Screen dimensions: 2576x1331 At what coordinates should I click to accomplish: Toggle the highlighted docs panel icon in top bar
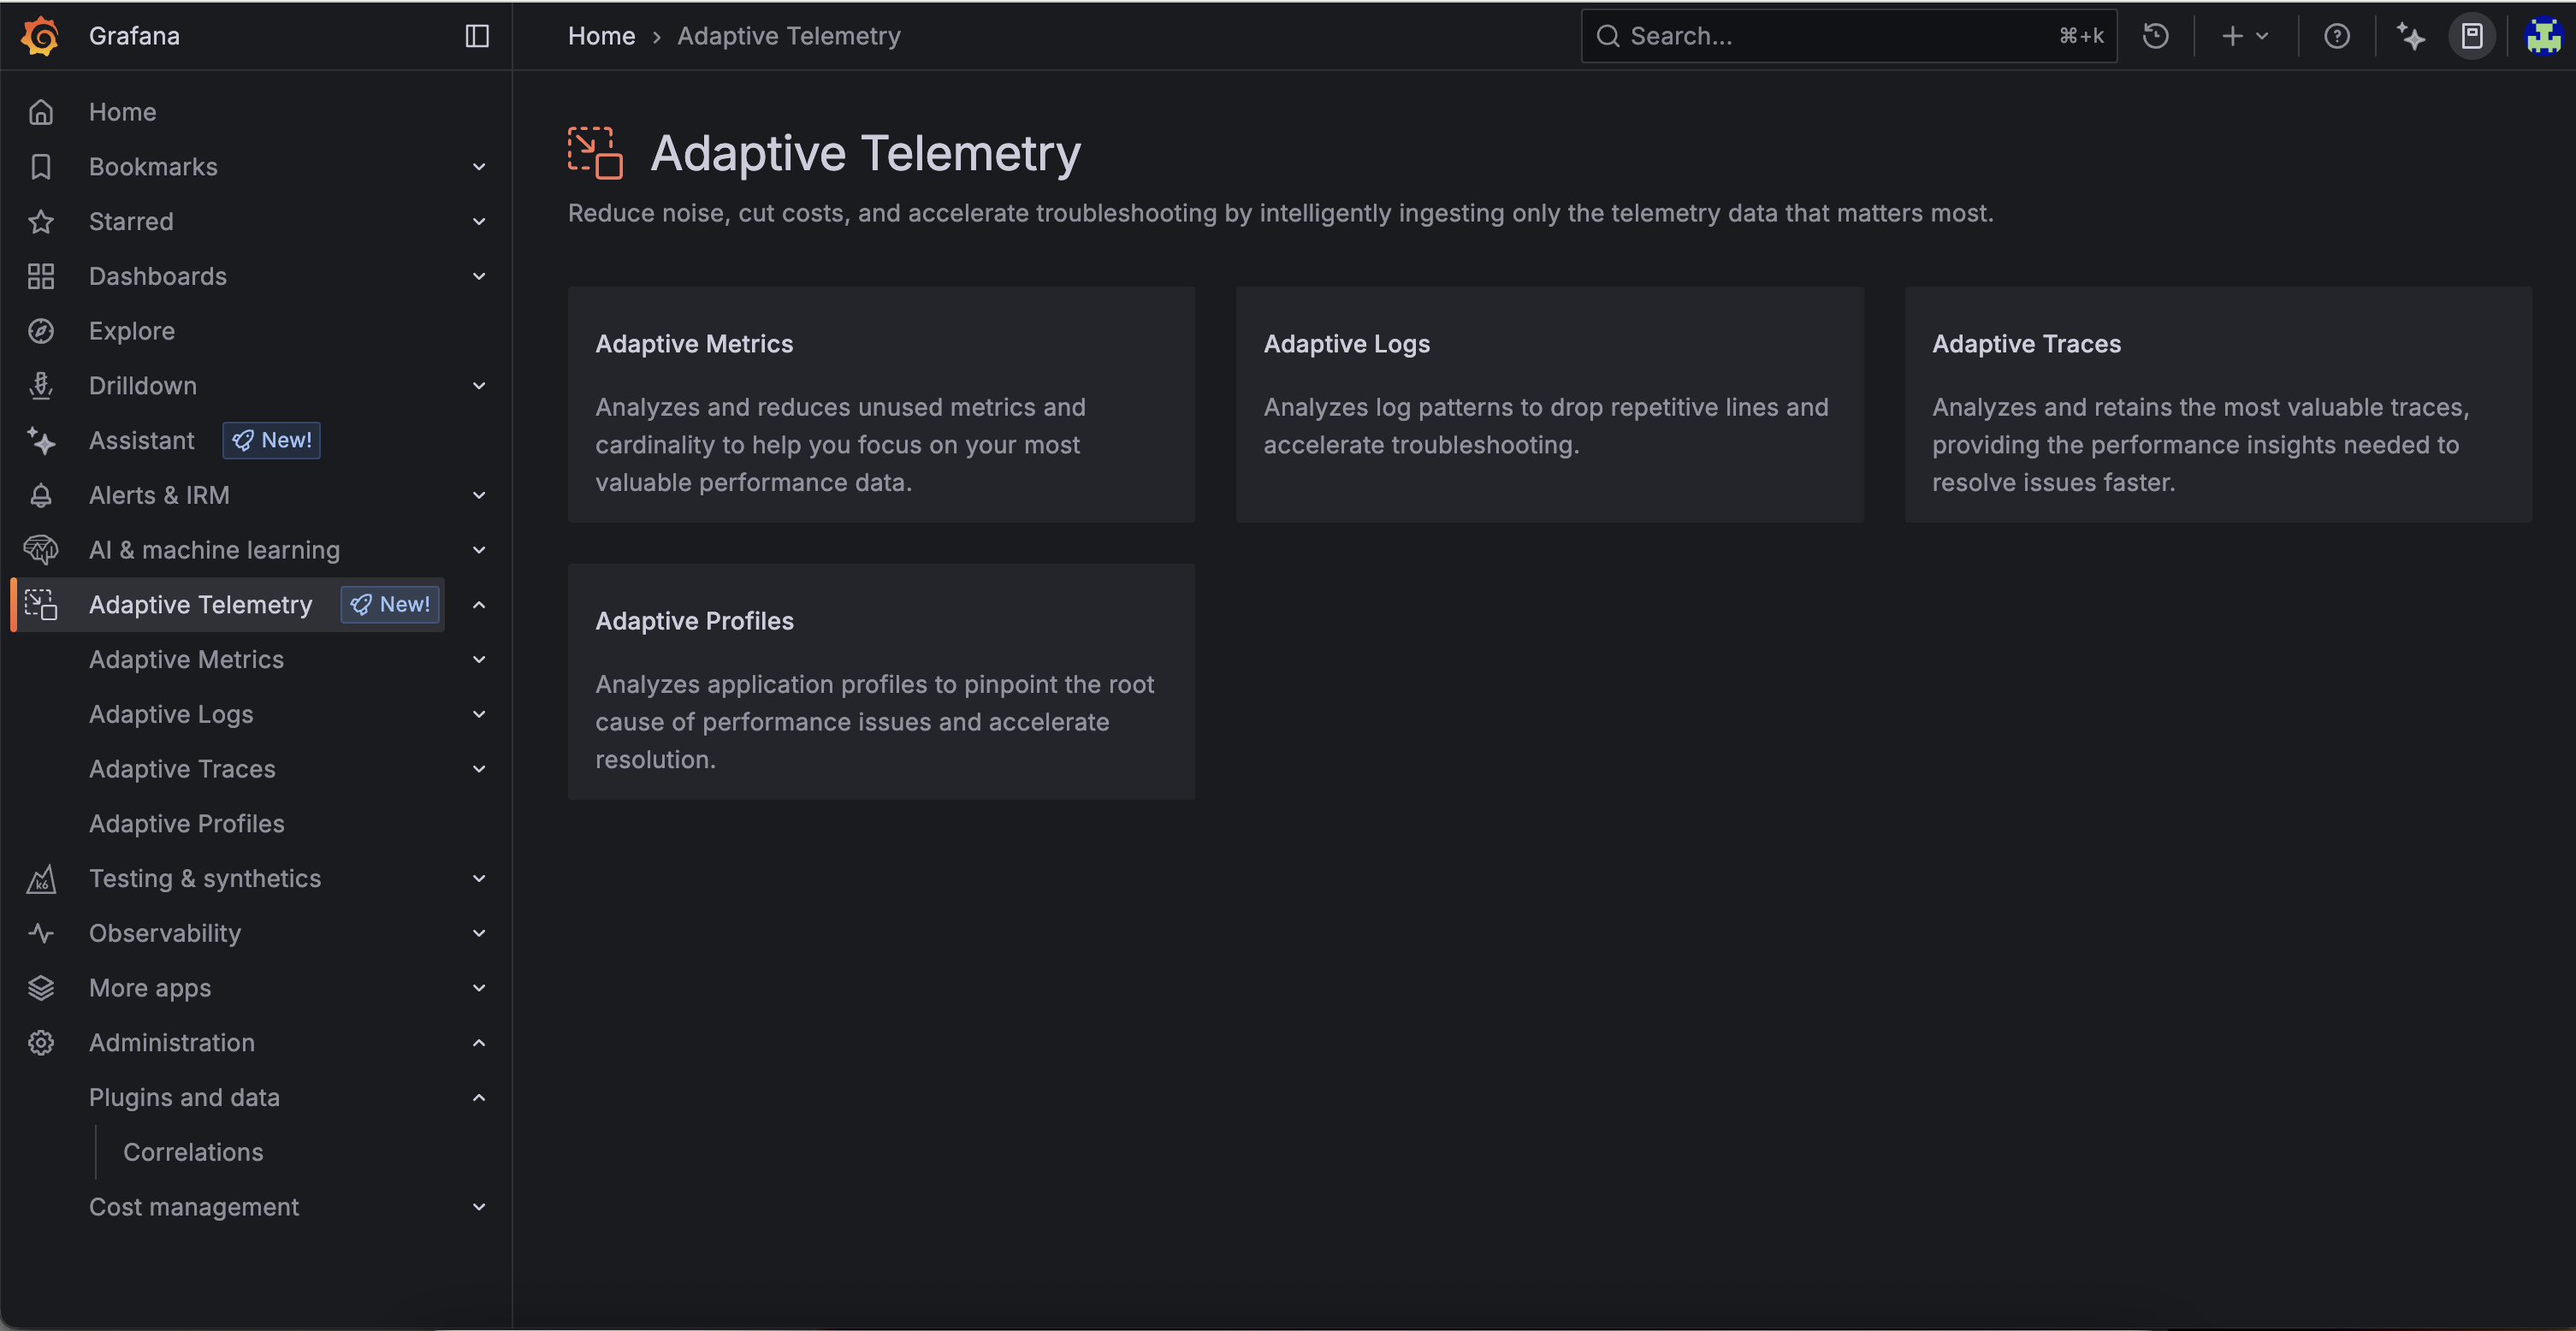pyautogui.click(x=2472, y=36)
